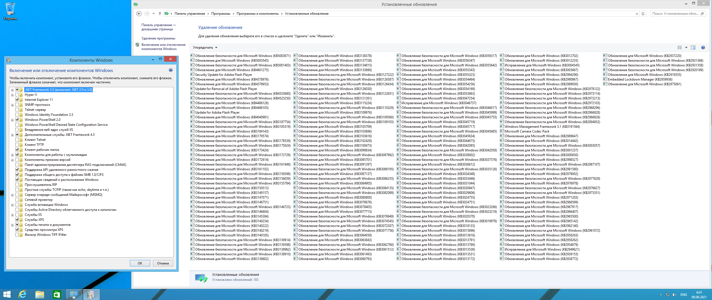Open Включение или отключение компонентов Windows link
Viewport: 712px width, 300px height.
point(163,47)
